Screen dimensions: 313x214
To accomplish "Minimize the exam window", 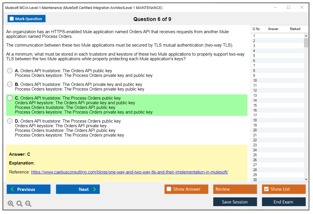I will [x=275, y=8].
